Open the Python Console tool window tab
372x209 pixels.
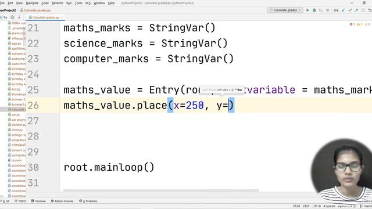(x=62, y=201)
